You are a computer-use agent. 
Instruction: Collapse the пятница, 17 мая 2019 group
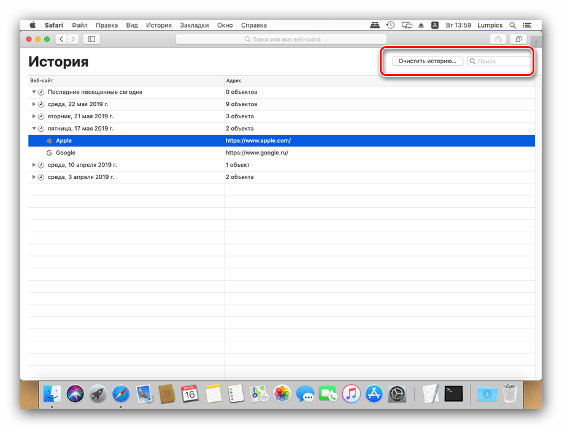point(34,129)
